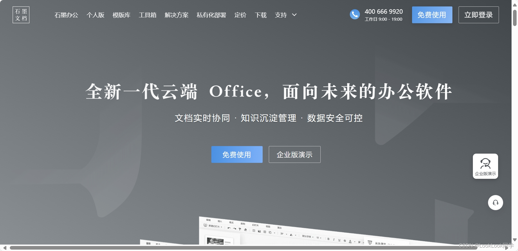The width and height of the screenshot is (518, 251).
Task: Open the headset customer support icon
Action: pyautogui.click(x=495, y=203)
